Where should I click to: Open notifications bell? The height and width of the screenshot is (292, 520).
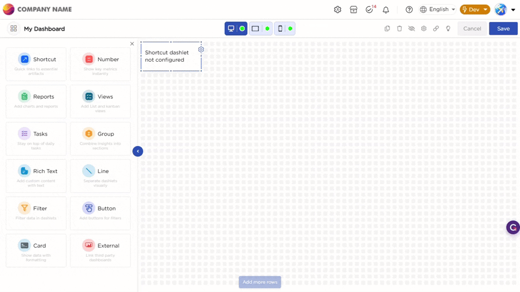point(386,10)
